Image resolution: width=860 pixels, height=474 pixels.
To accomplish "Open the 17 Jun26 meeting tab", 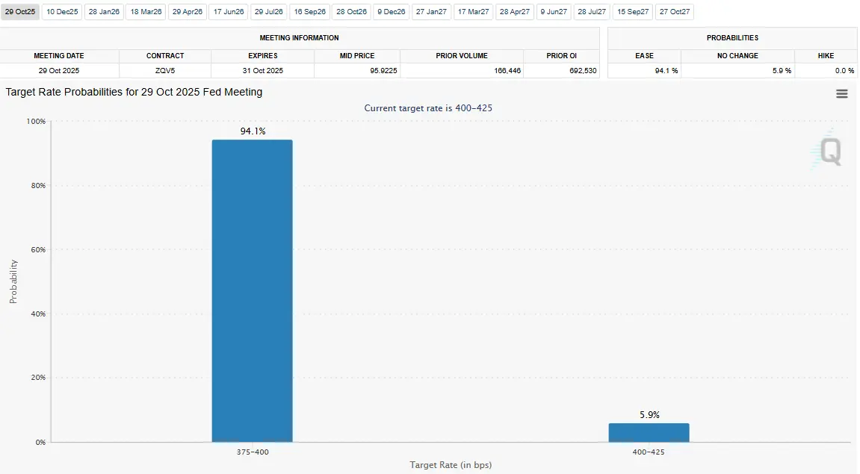I will [229, 11].
